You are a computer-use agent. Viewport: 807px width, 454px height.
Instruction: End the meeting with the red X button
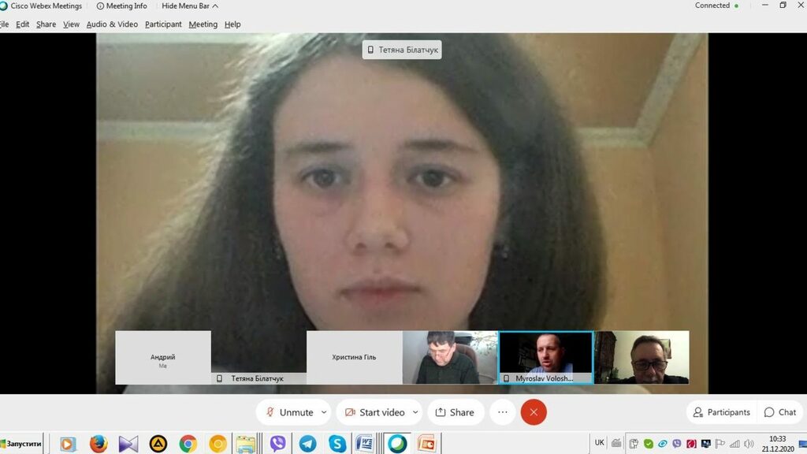(534, 412)
